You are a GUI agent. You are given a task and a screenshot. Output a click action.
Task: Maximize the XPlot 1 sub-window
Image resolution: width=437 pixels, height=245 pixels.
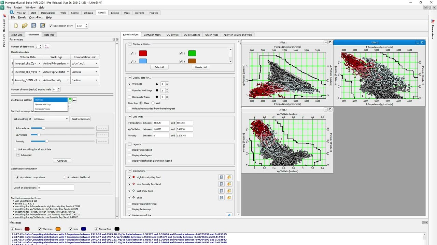point(330,43)
